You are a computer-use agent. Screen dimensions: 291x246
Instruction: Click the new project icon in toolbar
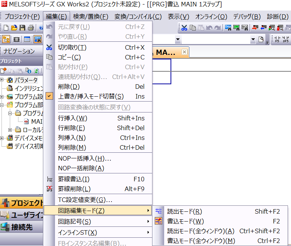6,28
